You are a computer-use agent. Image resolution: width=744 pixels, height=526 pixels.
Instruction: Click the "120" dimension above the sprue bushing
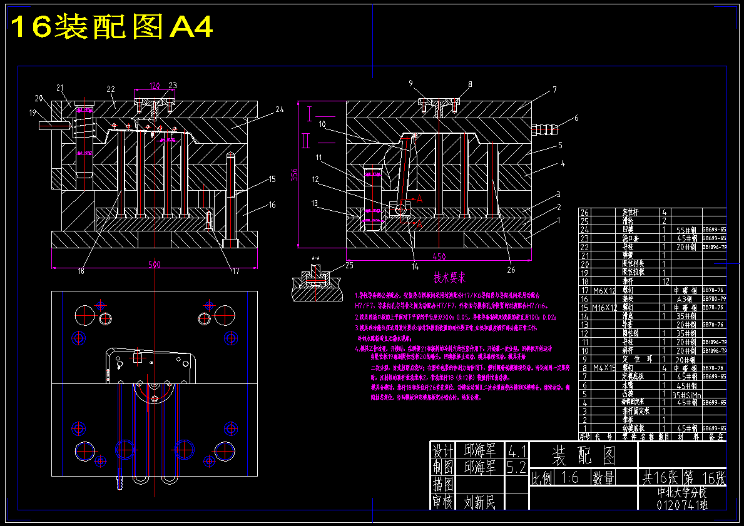coord(154,86)
